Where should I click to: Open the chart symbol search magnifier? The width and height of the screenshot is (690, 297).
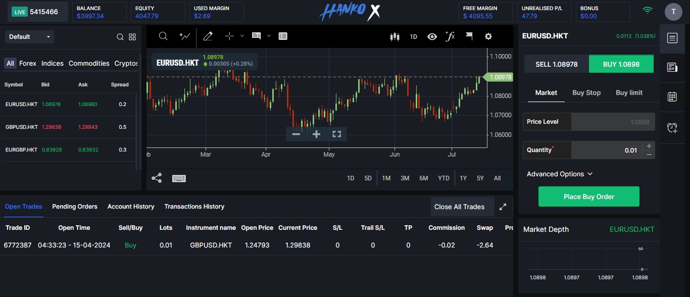[163, 36]
